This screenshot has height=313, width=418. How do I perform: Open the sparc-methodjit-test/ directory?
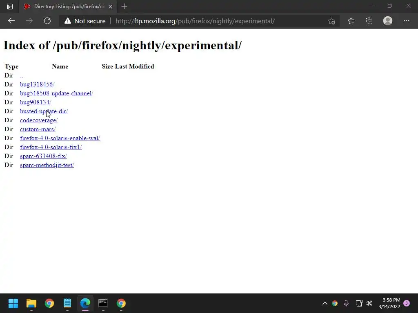(47, 165)
